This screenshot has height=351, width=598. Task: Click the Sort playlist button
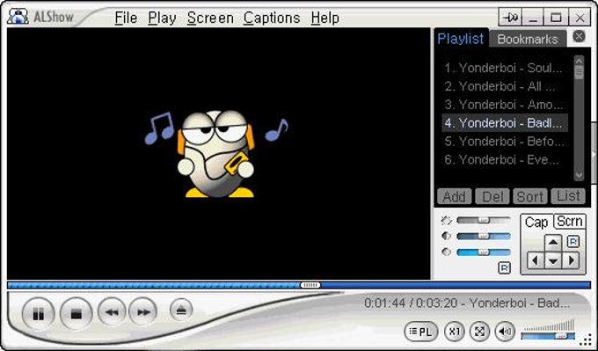(x=530, y=196)
